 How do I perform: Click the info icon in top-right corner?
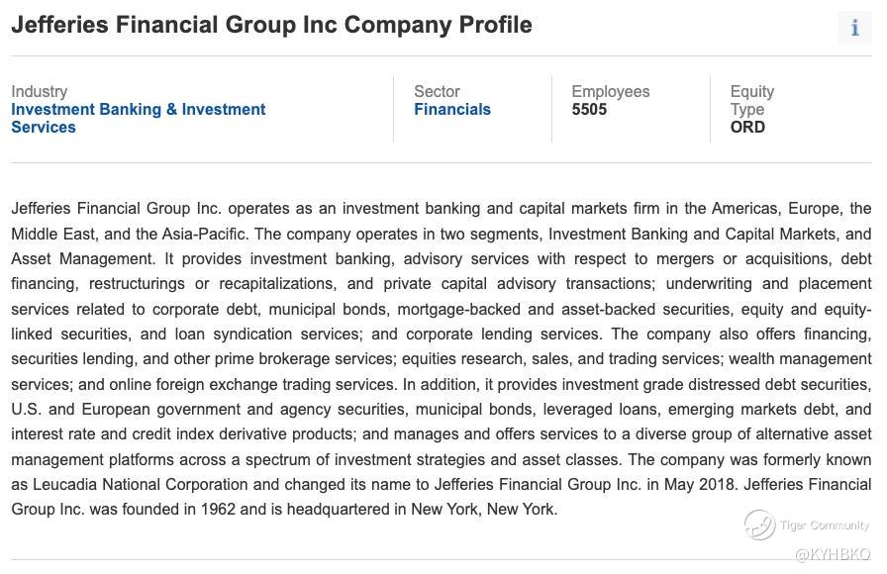tap(854, 28)
